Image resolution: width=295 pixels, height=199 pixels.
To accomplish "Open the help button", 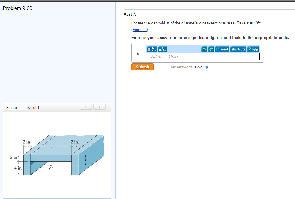I will 253,49.
